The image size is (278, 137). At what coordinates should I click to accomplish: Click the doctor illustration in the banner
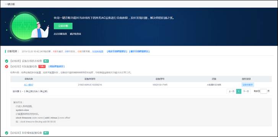pyautogui.click(x=40, y=30)
